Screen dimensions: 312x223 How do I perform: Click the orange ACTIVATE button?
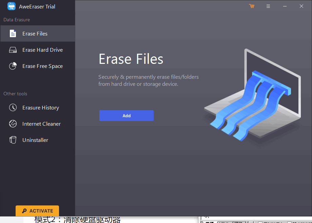pyautogui.click(x=37, y=211)
